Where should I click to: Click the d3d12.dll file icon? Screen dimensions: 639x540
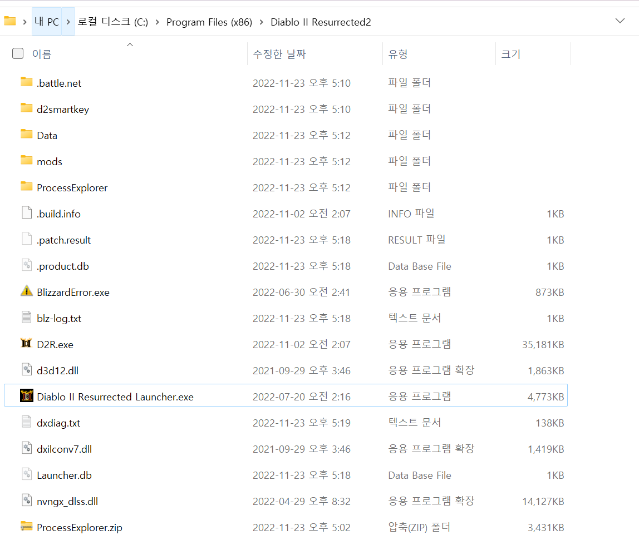click(x=27, y=369)
